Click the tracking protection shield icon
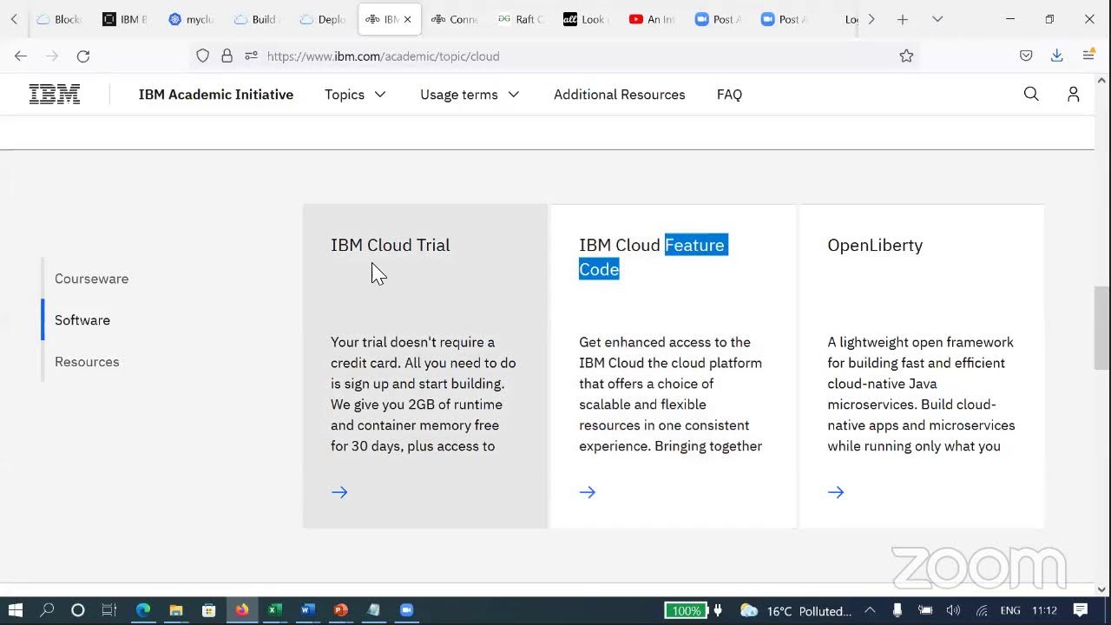This screenshot has height=625, width=1111. coord(202,56)
